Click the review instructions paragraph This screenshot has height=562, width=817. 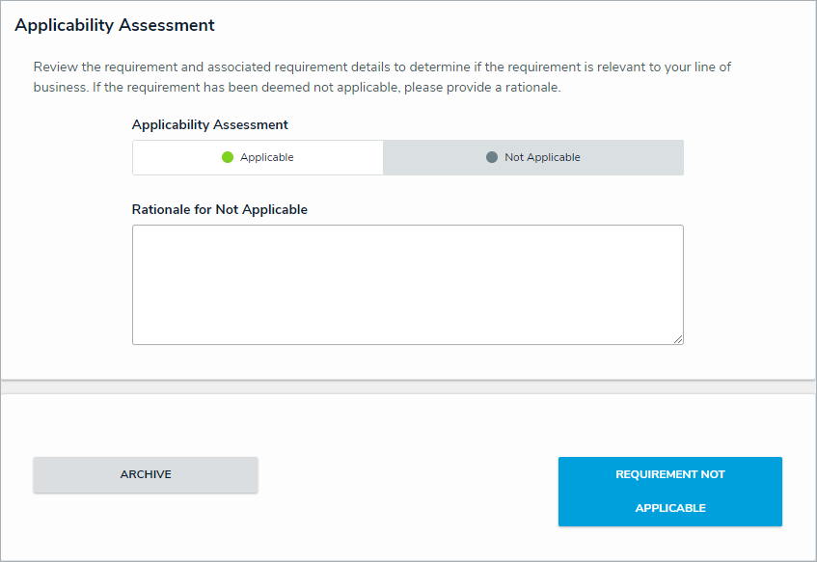coord(386,68)
